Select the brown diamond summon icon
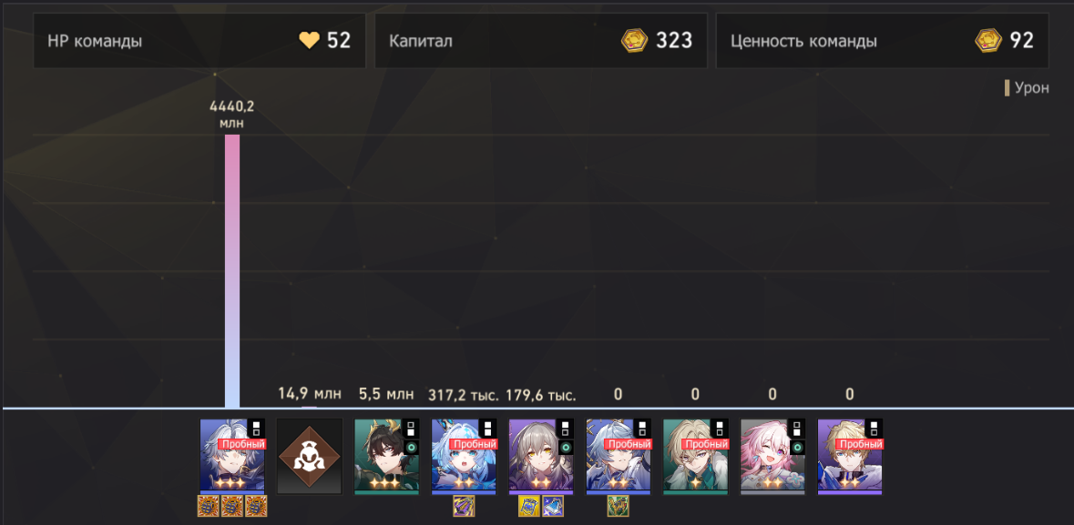The height and width of the screenshot is (525, 1074). point(309,457)
